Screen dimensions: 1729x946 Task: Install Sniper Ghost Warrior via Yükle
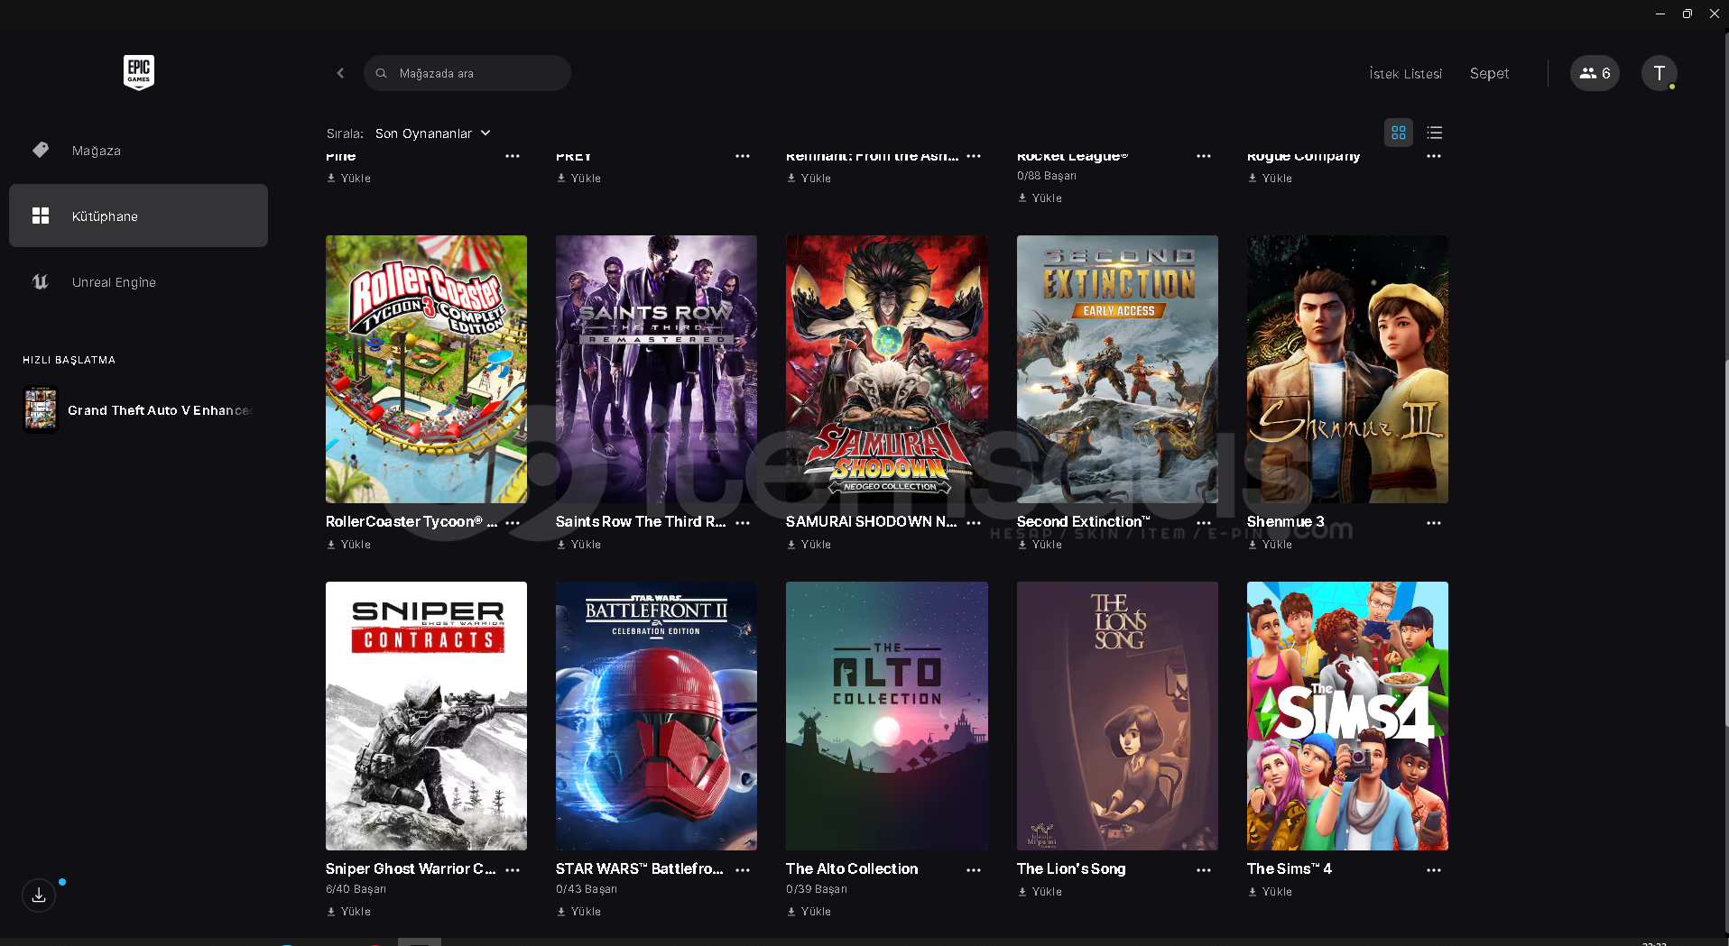pos(349,912)
